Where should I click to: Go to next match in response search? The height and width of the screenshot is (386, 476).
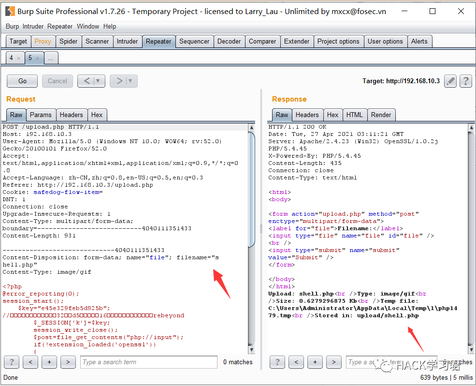pos(334,362)
